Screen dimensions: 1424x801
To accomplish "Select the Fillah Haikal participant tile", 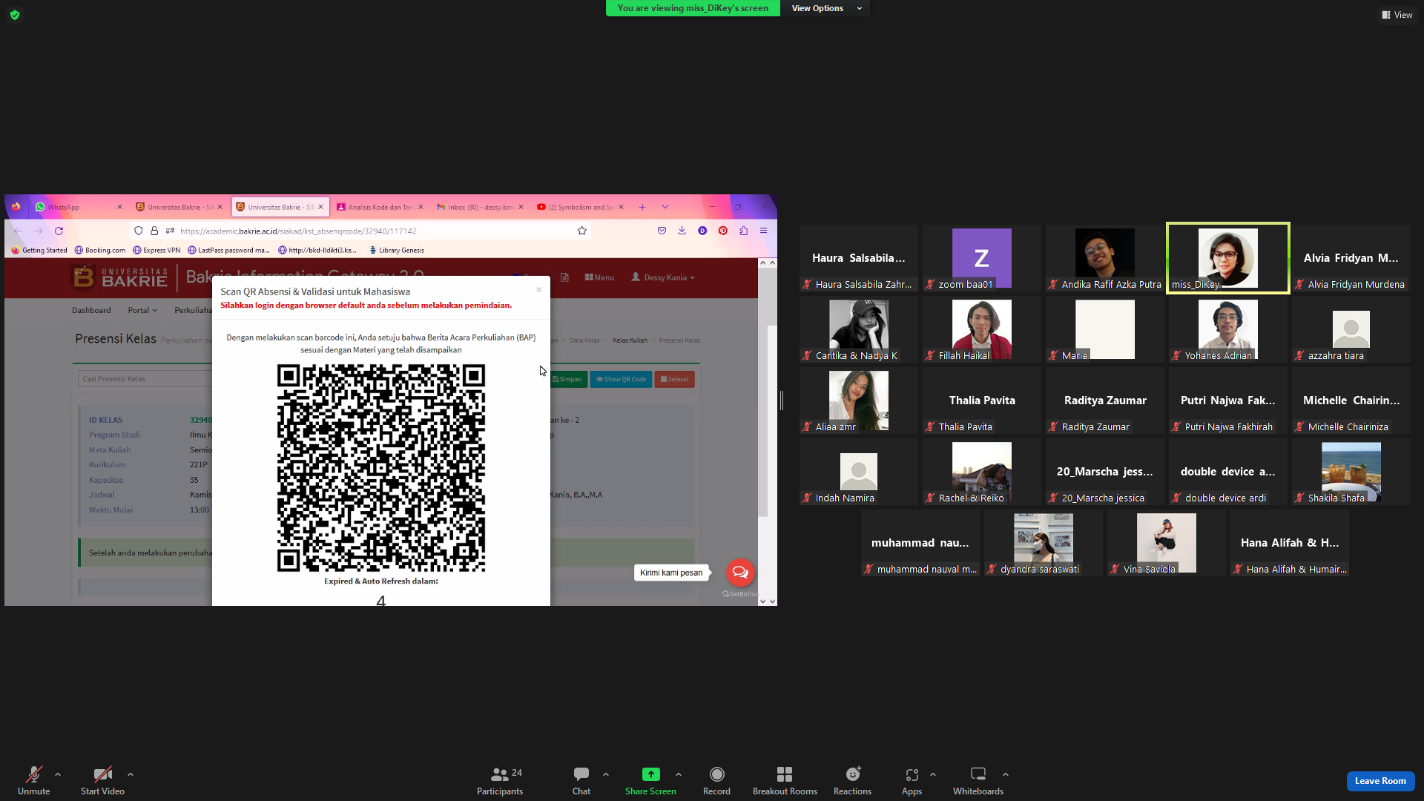I will [x=982, y=329].
